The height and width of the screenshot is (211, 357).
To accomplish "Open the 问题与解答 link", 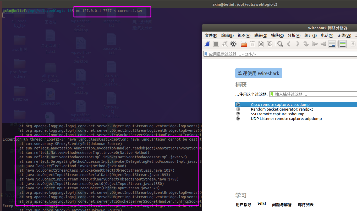I will 282,205.
